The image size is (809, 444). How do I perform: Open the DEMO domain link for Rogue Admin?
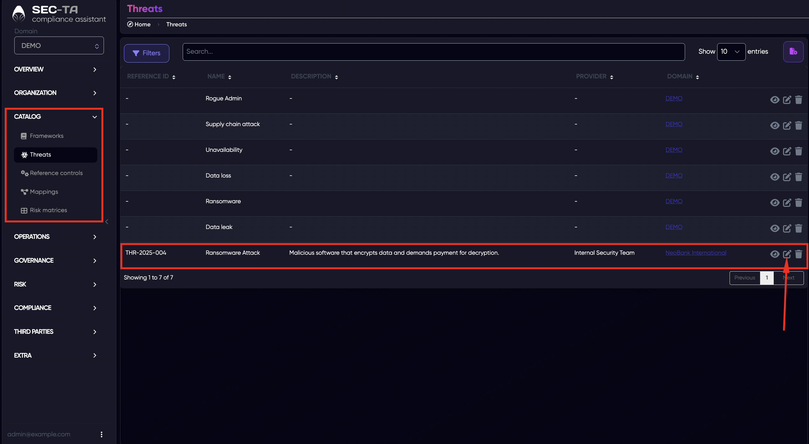(674, 98)
